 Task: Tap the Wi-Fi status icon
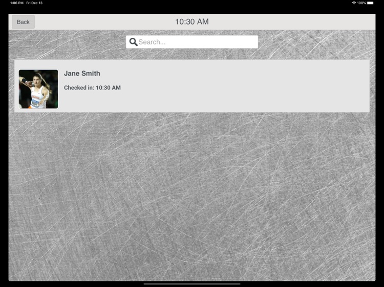[x=354, y=3]
